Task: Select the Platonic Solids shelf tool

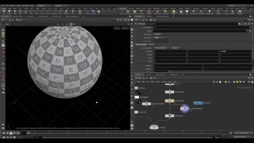Action: [x=80, y=12]
